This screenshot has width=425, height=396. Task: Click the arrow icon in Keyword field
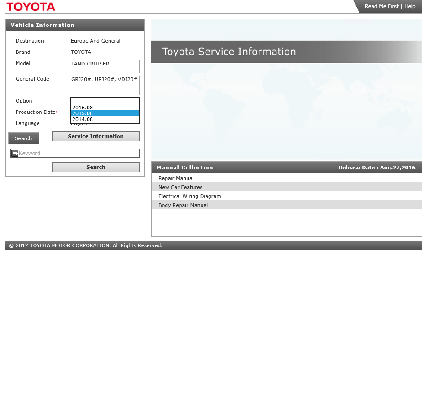(15, 153)
